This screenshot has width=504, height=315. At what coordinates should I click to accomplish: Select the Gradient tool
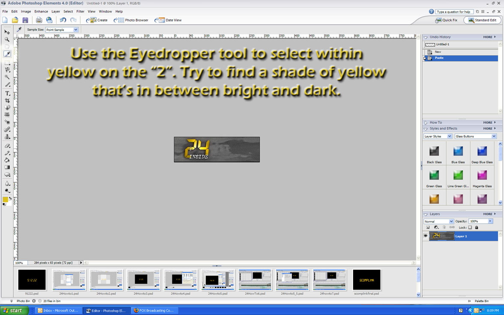click(7, 167)
